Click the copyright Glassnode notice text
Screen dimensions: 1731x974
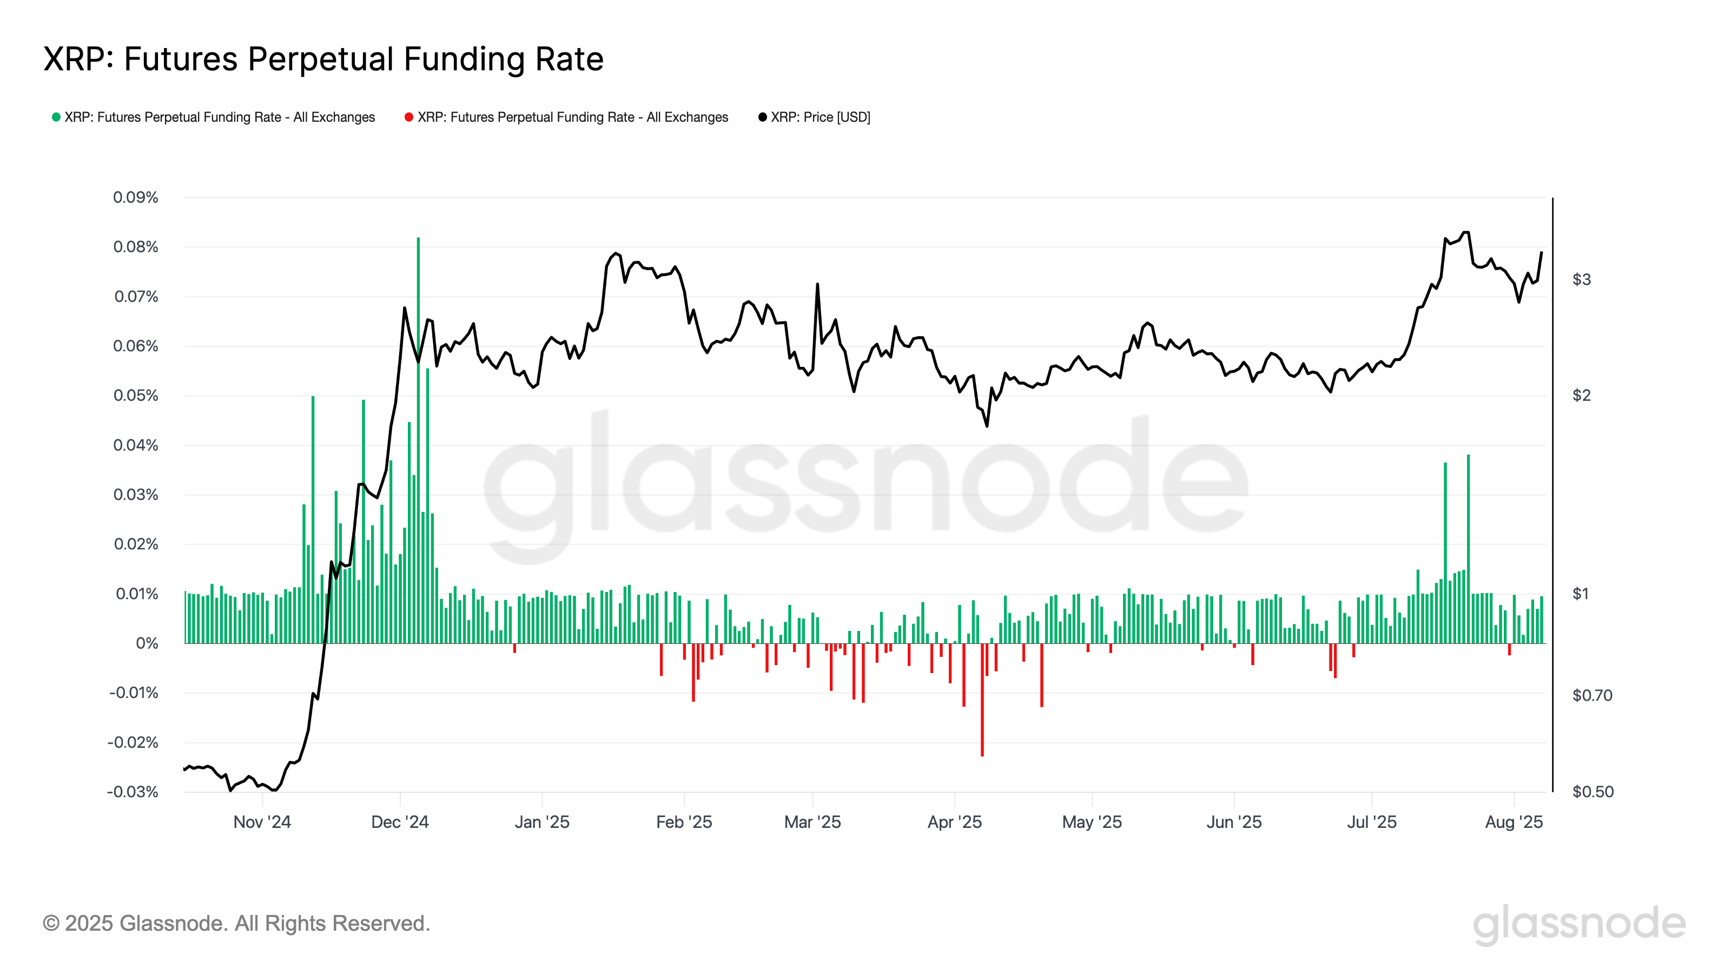pos(236,924)
